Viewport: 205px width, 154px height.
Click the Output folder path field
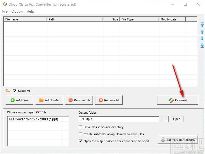coord(119,119)
